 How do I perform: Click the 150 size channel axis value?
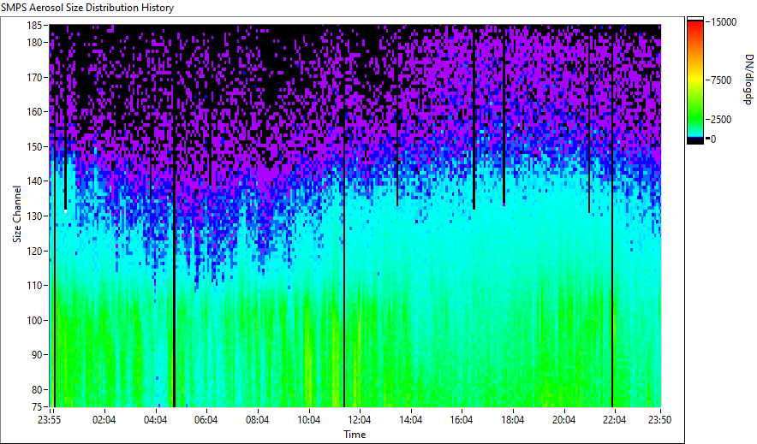tap(36, 146)
